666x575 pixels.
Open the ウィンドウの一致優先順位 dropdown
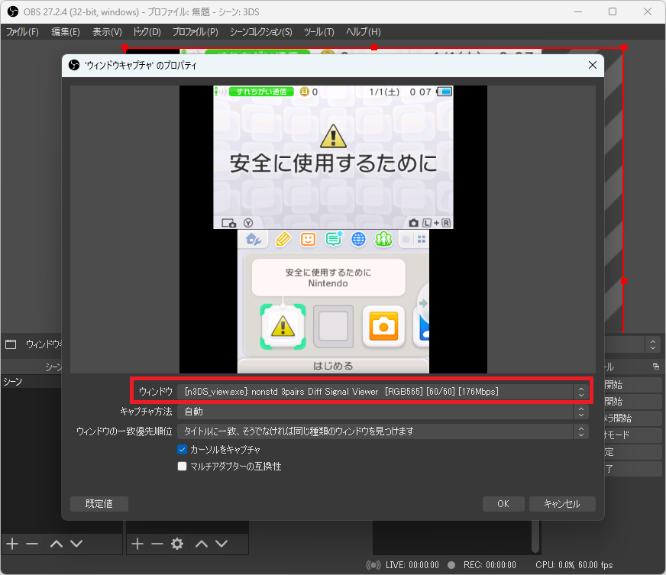point(383,431)
